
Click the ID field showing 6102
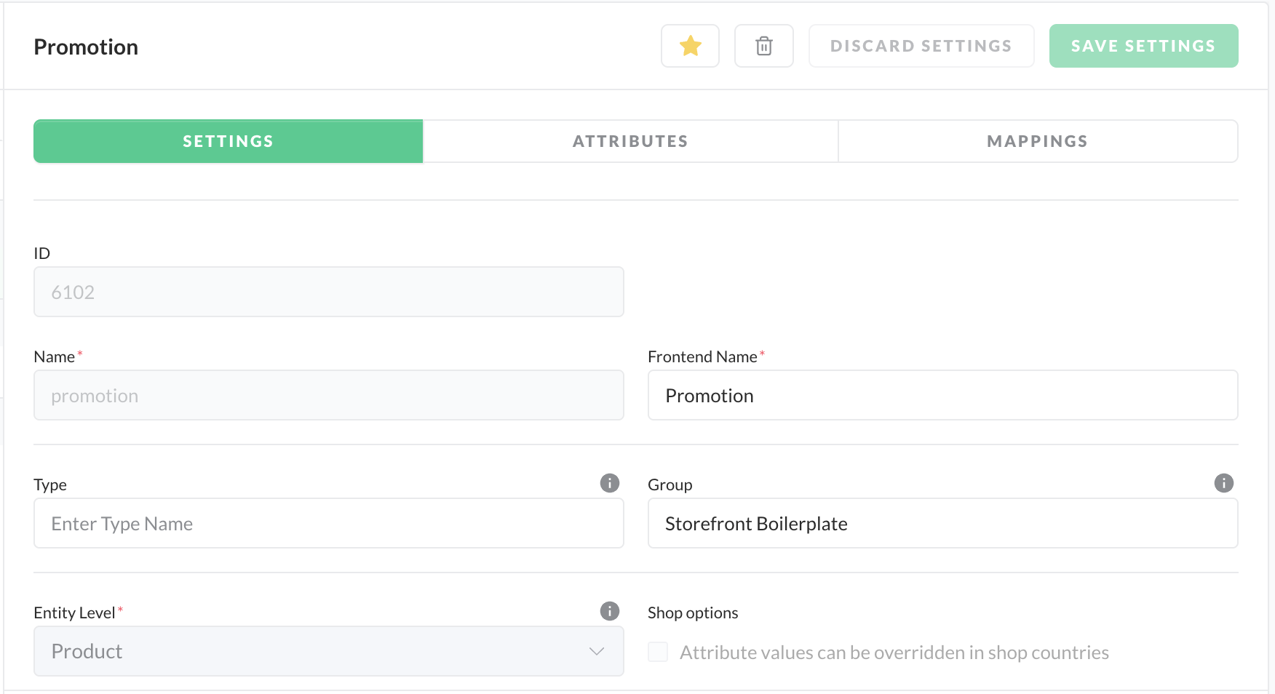click(x=327, y=292)
